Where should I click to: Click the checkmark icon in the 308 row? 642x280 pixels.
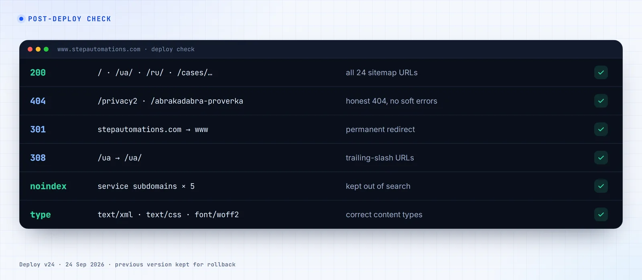[x=601, y=158]
